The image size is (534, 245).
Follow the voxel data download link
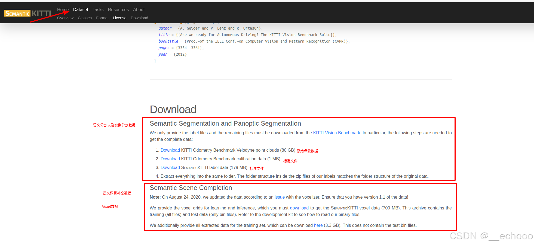(299, 208)
